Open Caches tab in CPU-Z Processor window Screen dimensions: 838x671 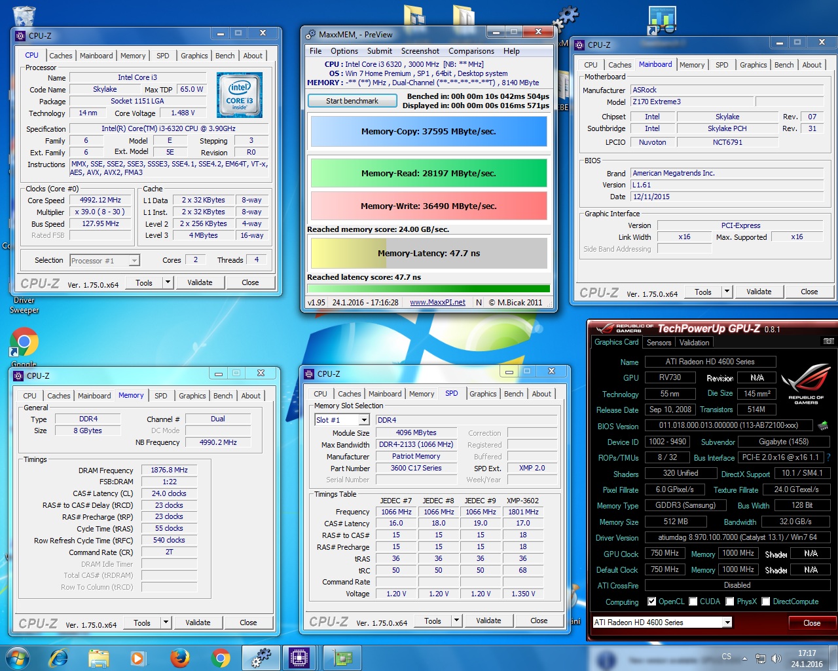tap(61, 56)
